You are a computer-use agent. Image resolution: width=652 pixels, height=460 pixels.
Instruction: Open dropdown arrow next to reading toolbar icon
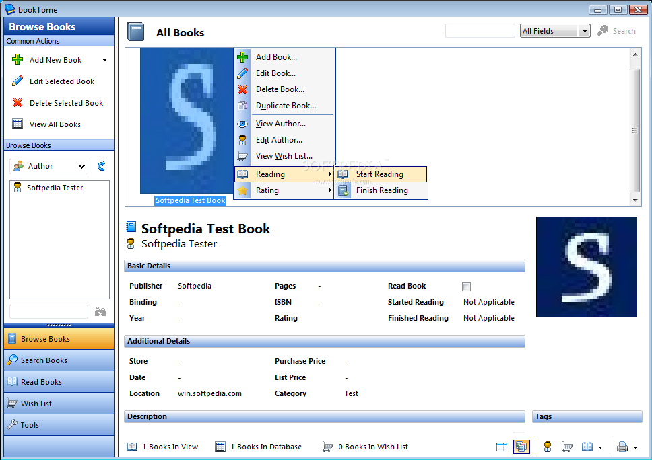[600, 447]
